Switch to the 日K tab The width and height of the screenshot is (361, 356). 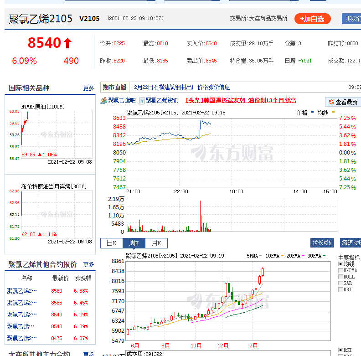click(x=112, y=243)
